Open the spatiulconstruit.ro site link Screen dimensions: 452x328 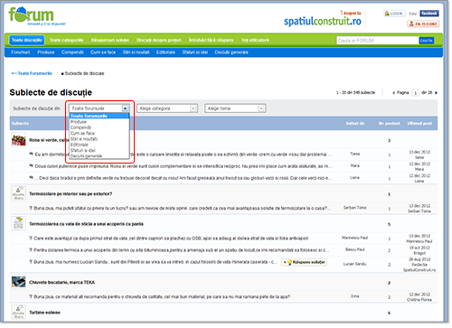[x=323, y=21]
